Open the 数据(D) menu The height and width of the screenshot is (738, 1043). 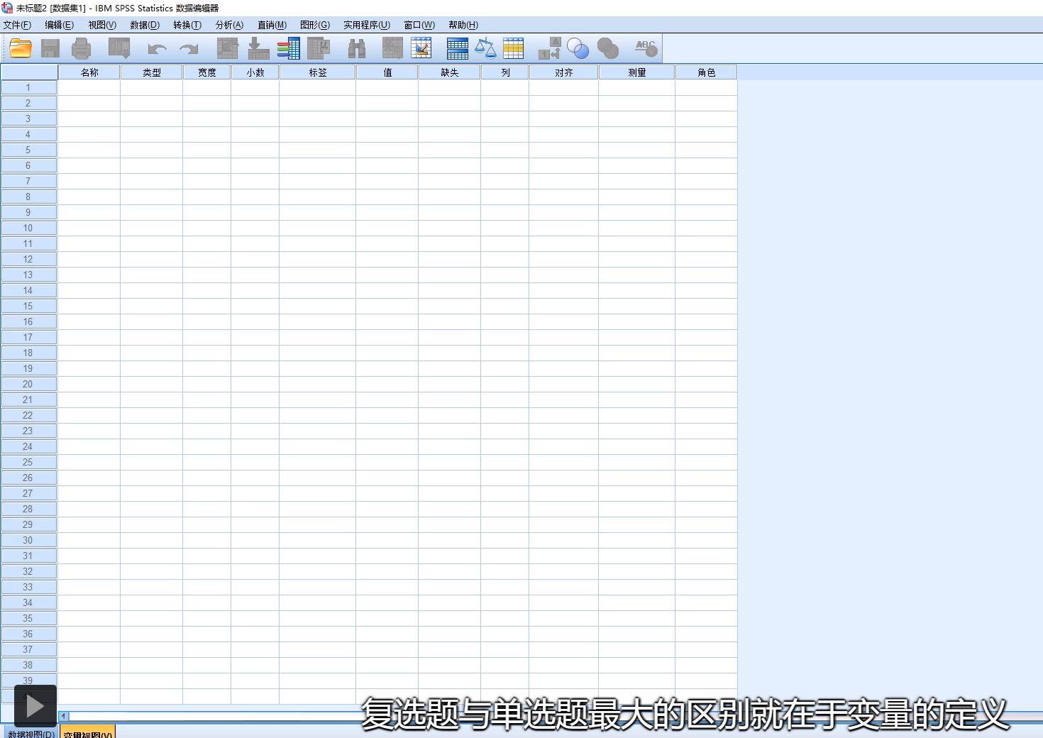coord(145,25)
